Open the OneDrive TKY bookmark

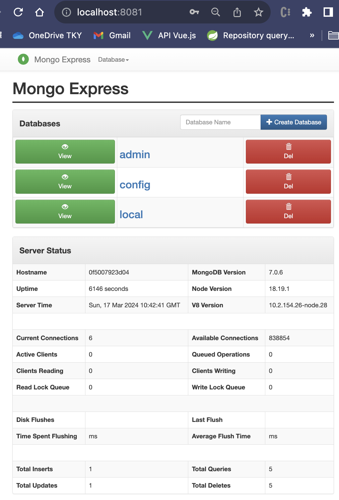click(48, 35)
